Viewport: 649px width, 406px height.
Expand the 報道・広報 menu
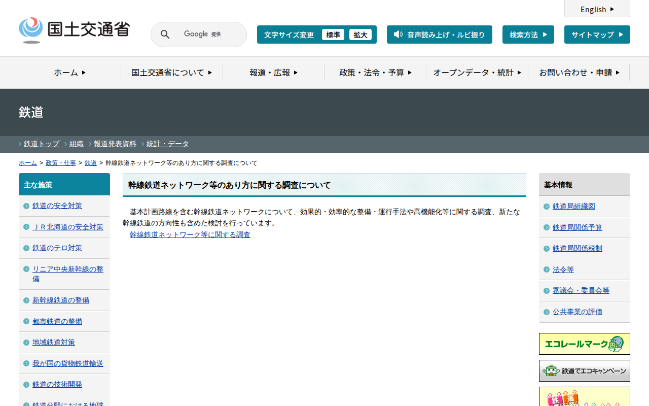click(x=274, y=73)
